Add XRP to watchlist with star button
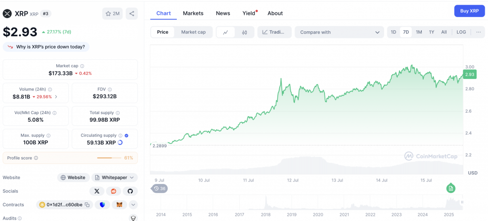 click(x=112, y=14)
